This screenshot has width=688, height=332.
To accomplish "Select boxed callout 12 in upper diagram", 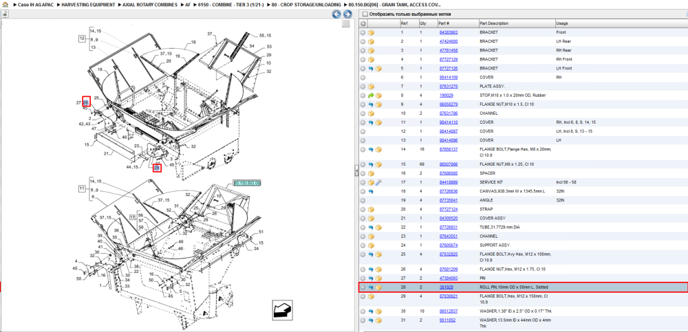I will click(x=82, y=38).
